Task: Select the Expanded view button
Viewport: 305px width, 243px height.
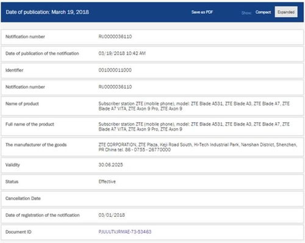Action: pyautogui.click(x=286, y=12)
